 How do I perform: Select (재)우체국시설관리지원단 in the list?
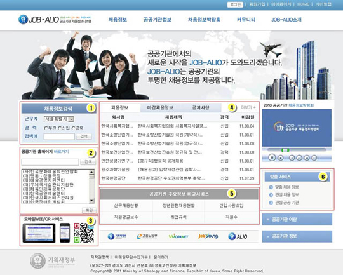click(x=48, y=185)
